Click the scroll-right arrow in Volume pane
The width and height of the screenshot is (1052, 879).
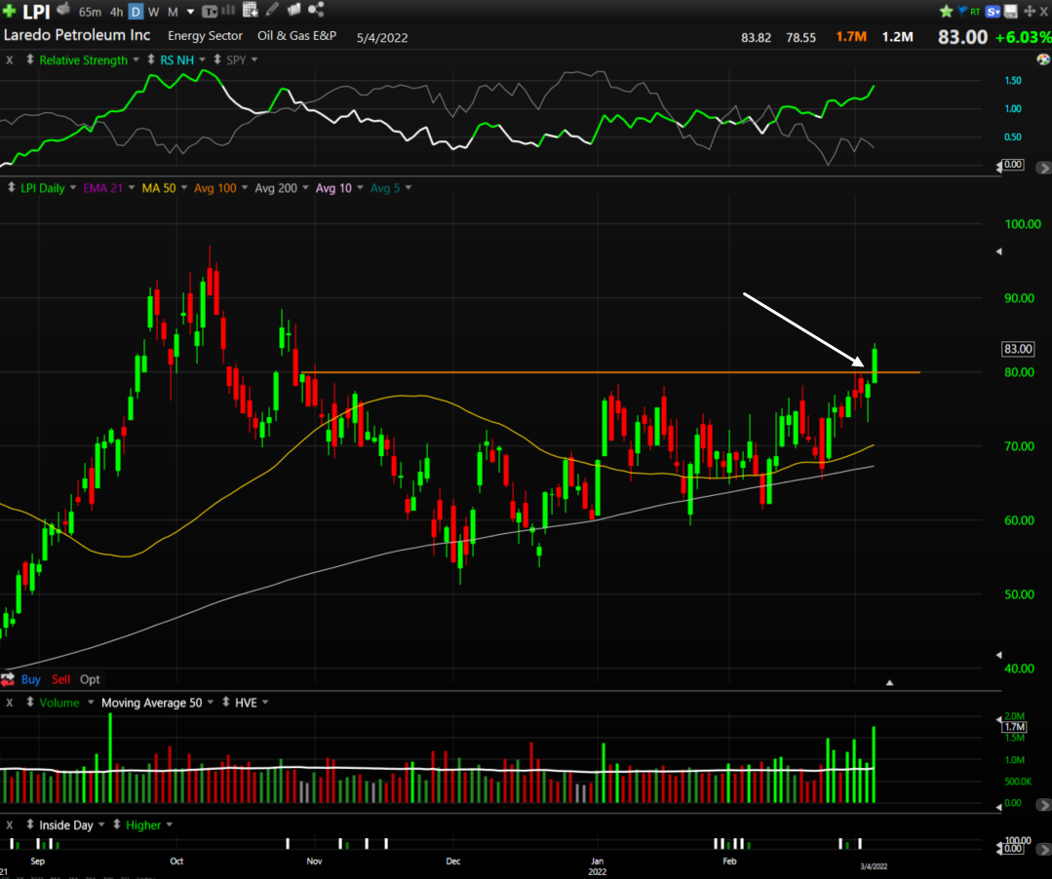1043,804
